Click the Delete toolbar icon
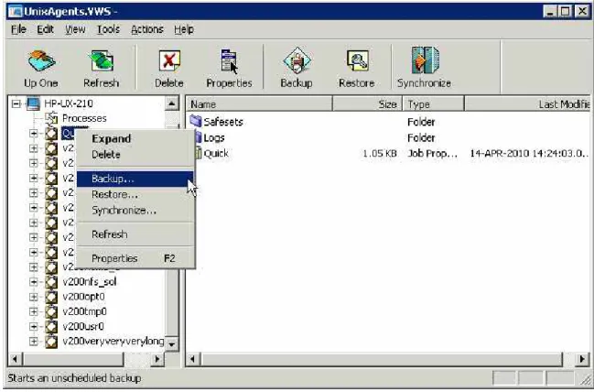 pos(169,61)
